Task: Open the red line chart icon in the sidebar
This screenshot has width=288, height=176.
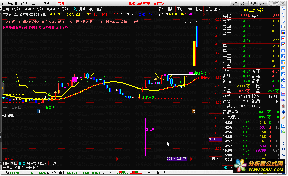Action: point(283,38)
